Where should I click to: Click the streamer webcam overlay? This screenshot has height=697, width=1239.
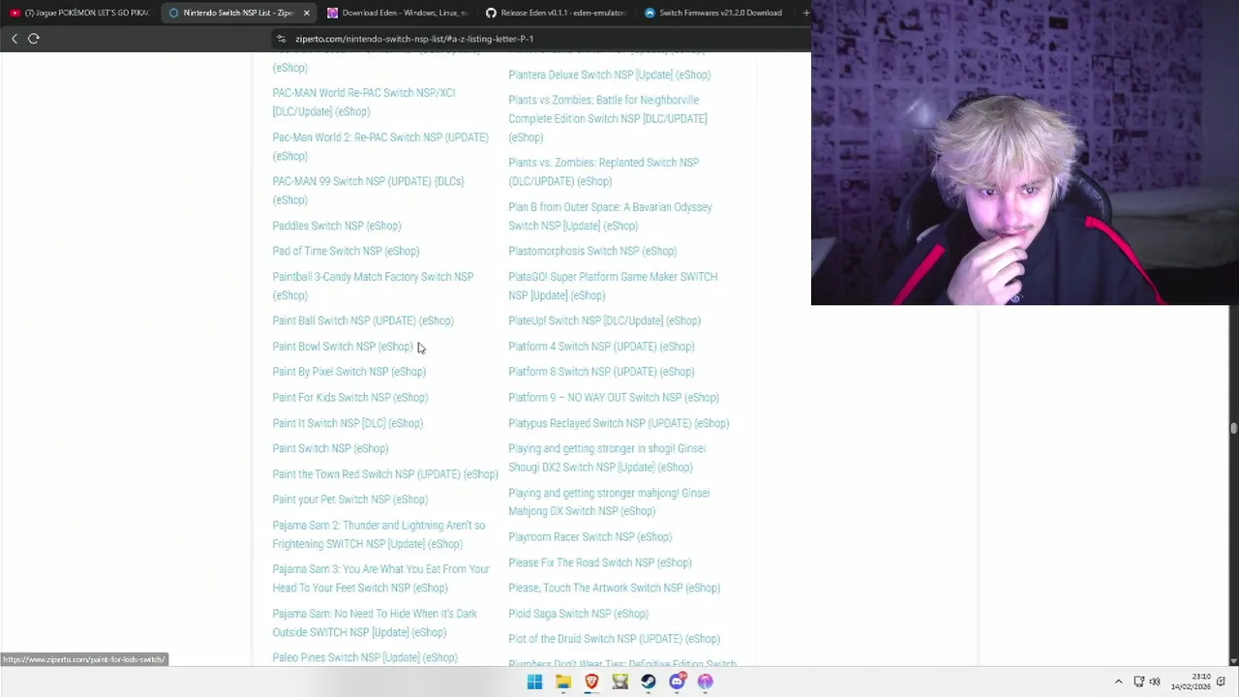[1025, 153]
